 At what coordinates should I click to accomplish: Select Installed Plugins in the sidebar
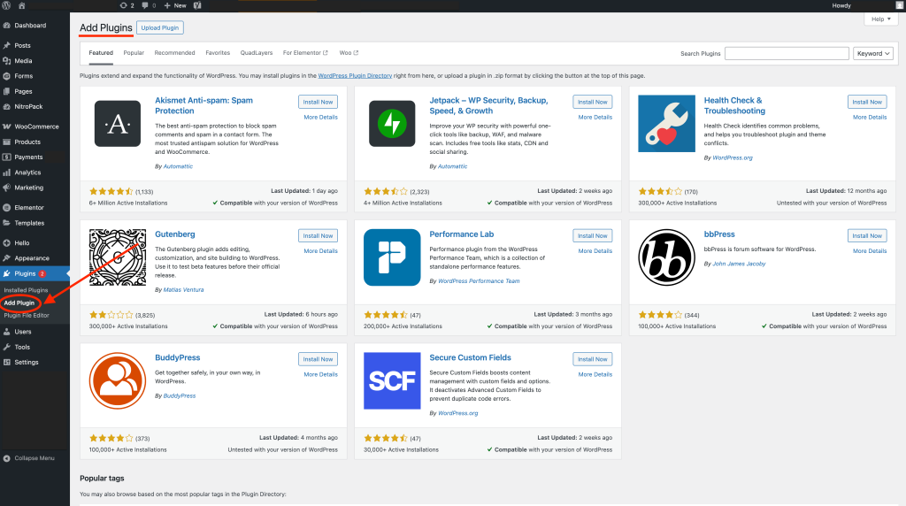coord(26,290)
